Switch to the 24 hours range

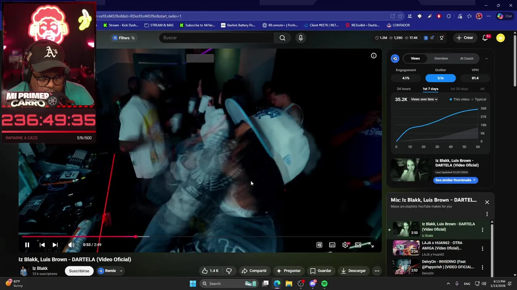point(404,89)
